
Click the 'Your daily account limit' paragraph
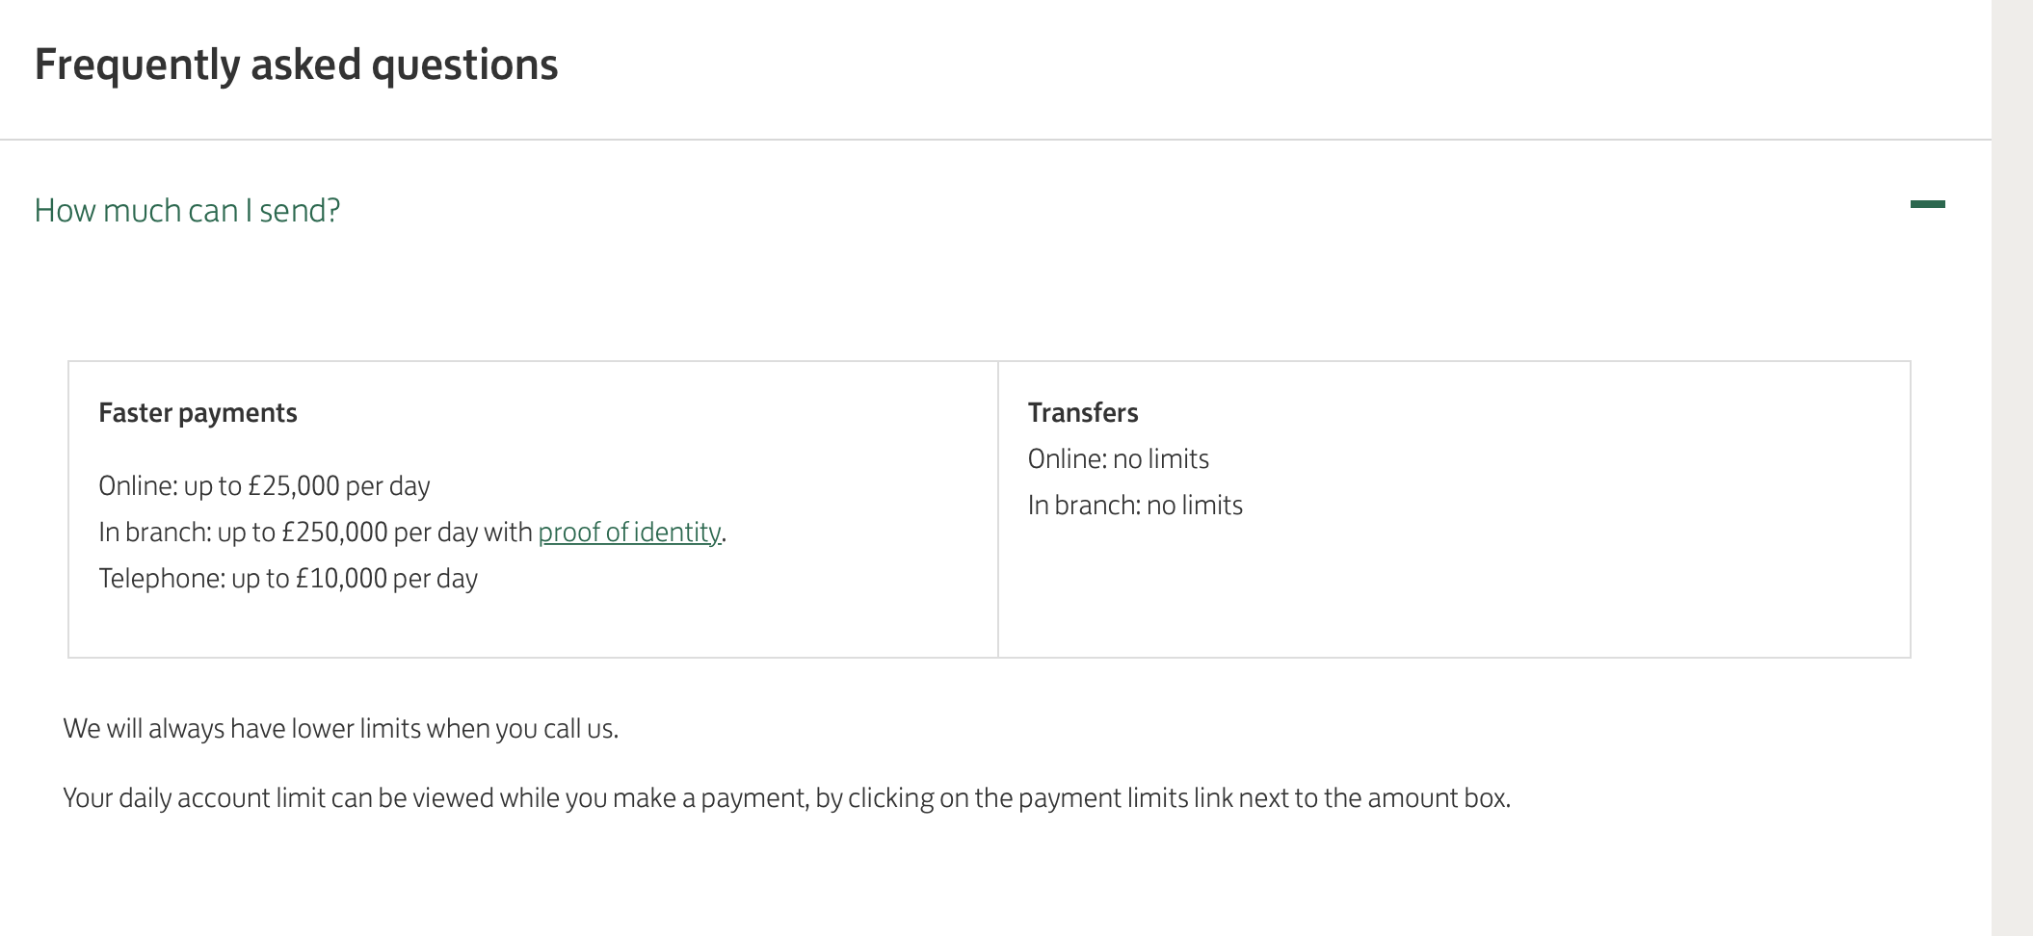click(786, 797)
